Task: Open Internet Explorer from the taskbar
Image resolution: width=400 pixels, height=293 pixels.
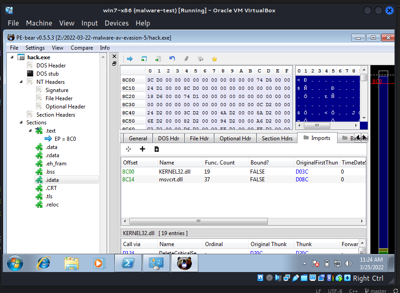Action: [x=44, y=263]
